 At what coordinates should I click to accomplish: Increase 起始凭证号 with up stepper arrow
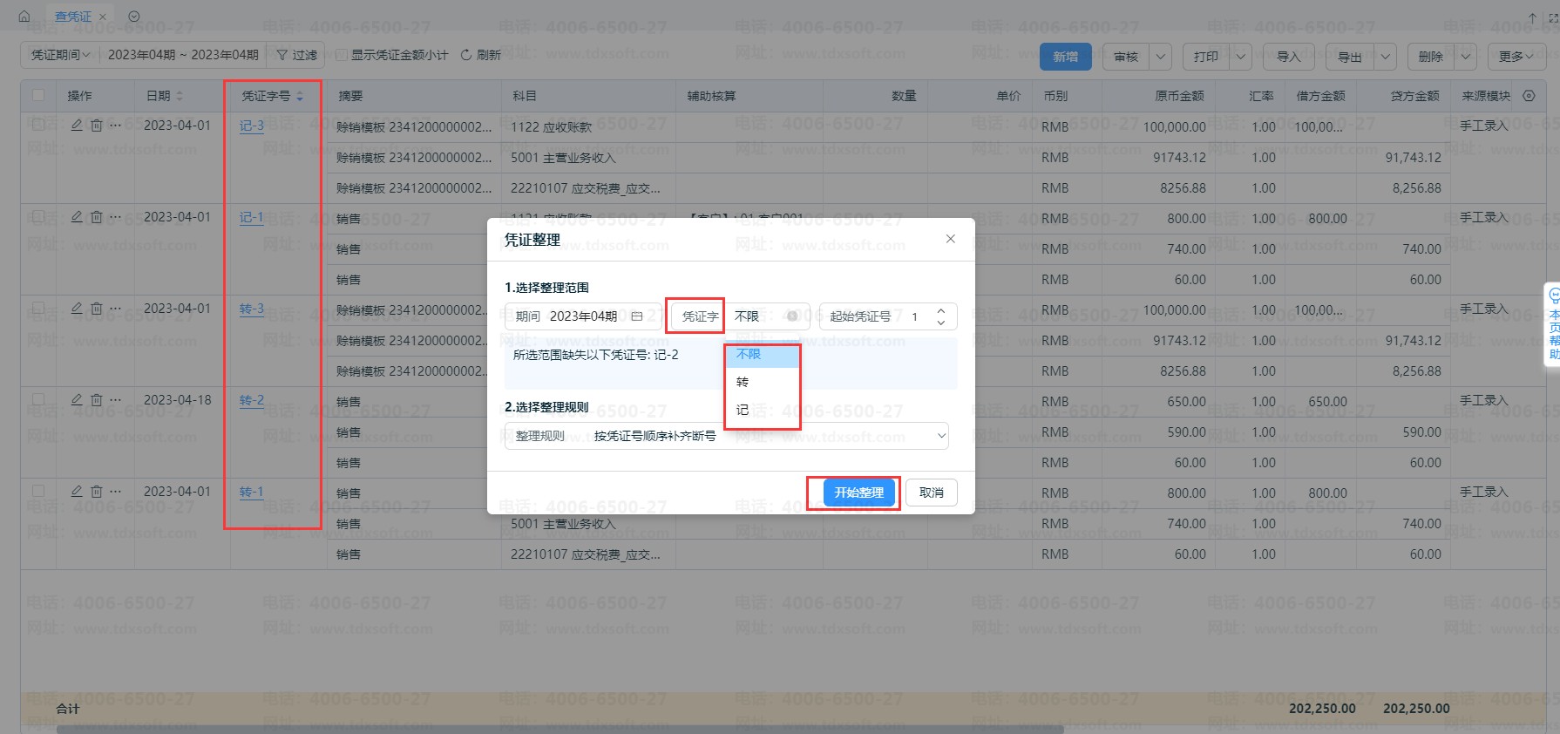tap(940, 310)
